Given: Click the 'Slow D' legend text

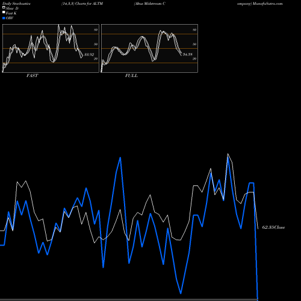Looking at the screenshot, I should click(12, 8).
